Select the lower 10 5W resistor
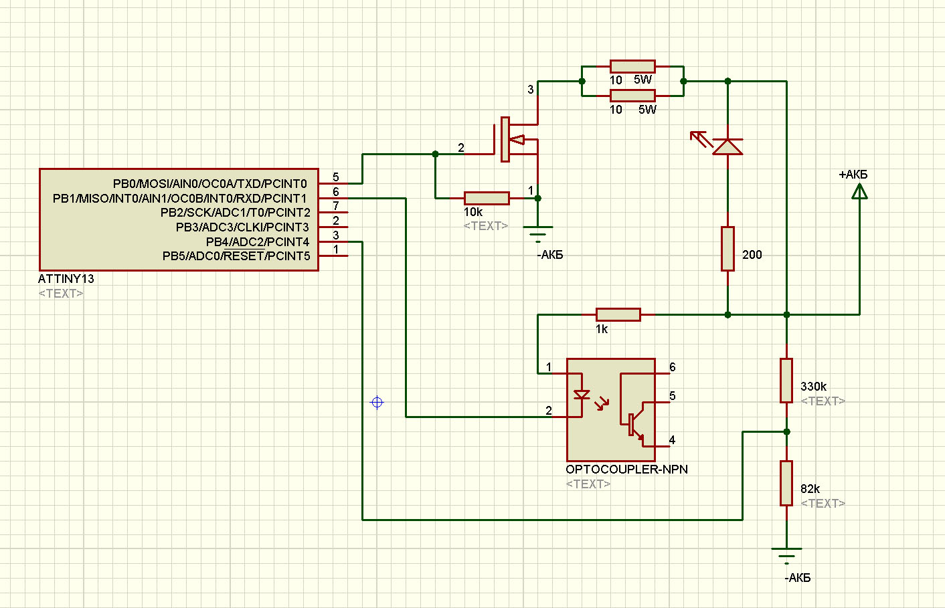Image resolution: width=945 pixels, height=608 pixels. pyautogui.click(x=632, y=95)
